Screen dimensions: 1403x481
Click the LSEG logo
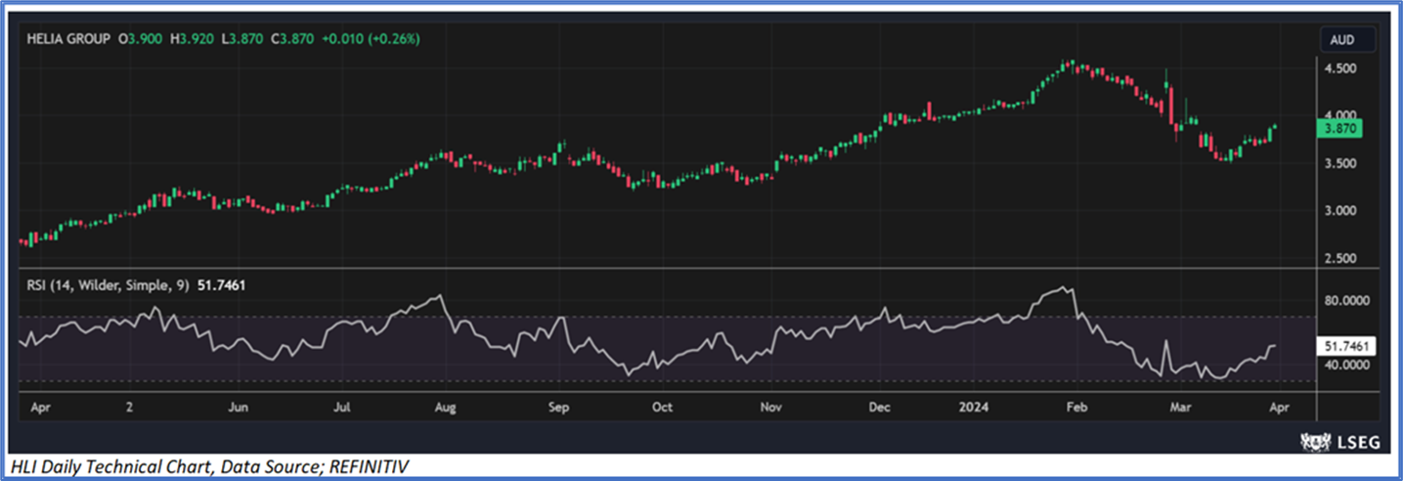pyautogui.click(x=1340, y=443)
